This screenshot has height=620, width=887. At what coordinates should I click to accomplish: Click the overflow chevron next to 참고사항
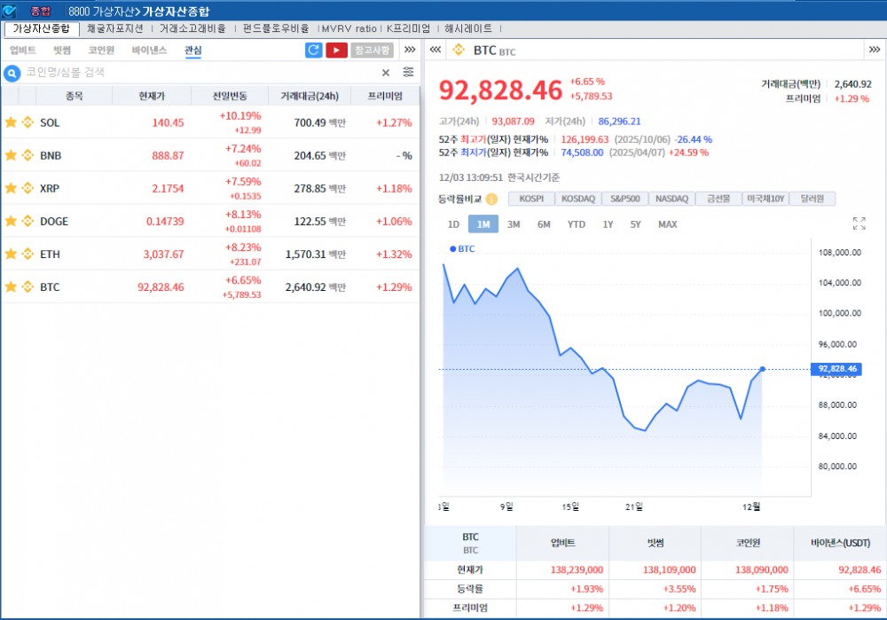click(x=409, y=51)
